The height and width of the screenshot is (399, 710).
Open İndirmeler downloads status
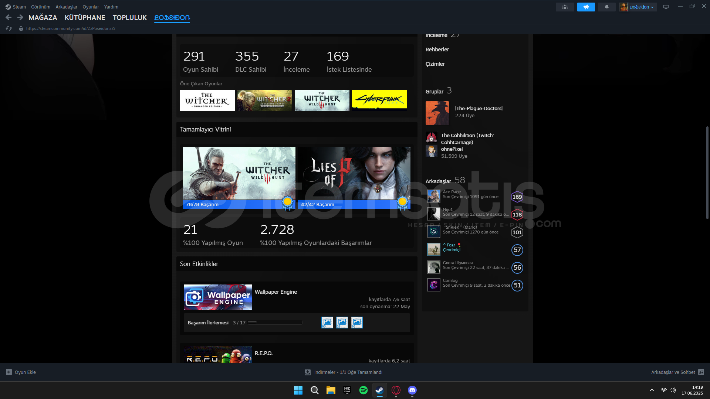pyautogui.click(x=344, y=372)
